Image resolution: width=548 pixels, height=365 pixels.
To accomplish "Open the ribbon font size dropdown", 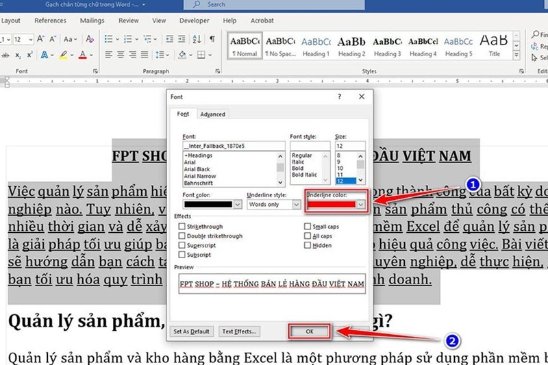I will (x=31, y=39).
